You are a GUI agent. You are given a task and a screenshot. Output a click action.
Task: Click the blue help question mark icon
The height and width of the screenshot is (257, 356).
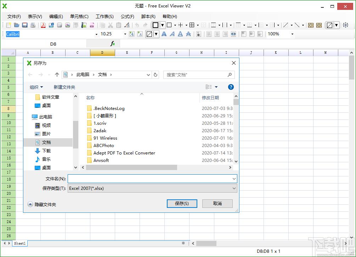click(x=231, y=87)
